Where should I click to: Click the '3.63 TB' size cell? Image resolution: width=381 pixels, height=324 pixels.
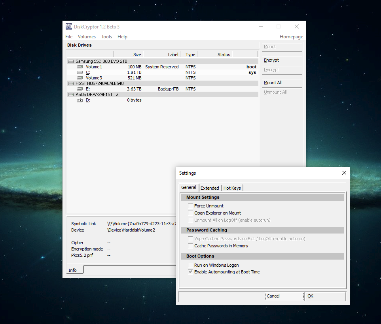click(134, 89)
